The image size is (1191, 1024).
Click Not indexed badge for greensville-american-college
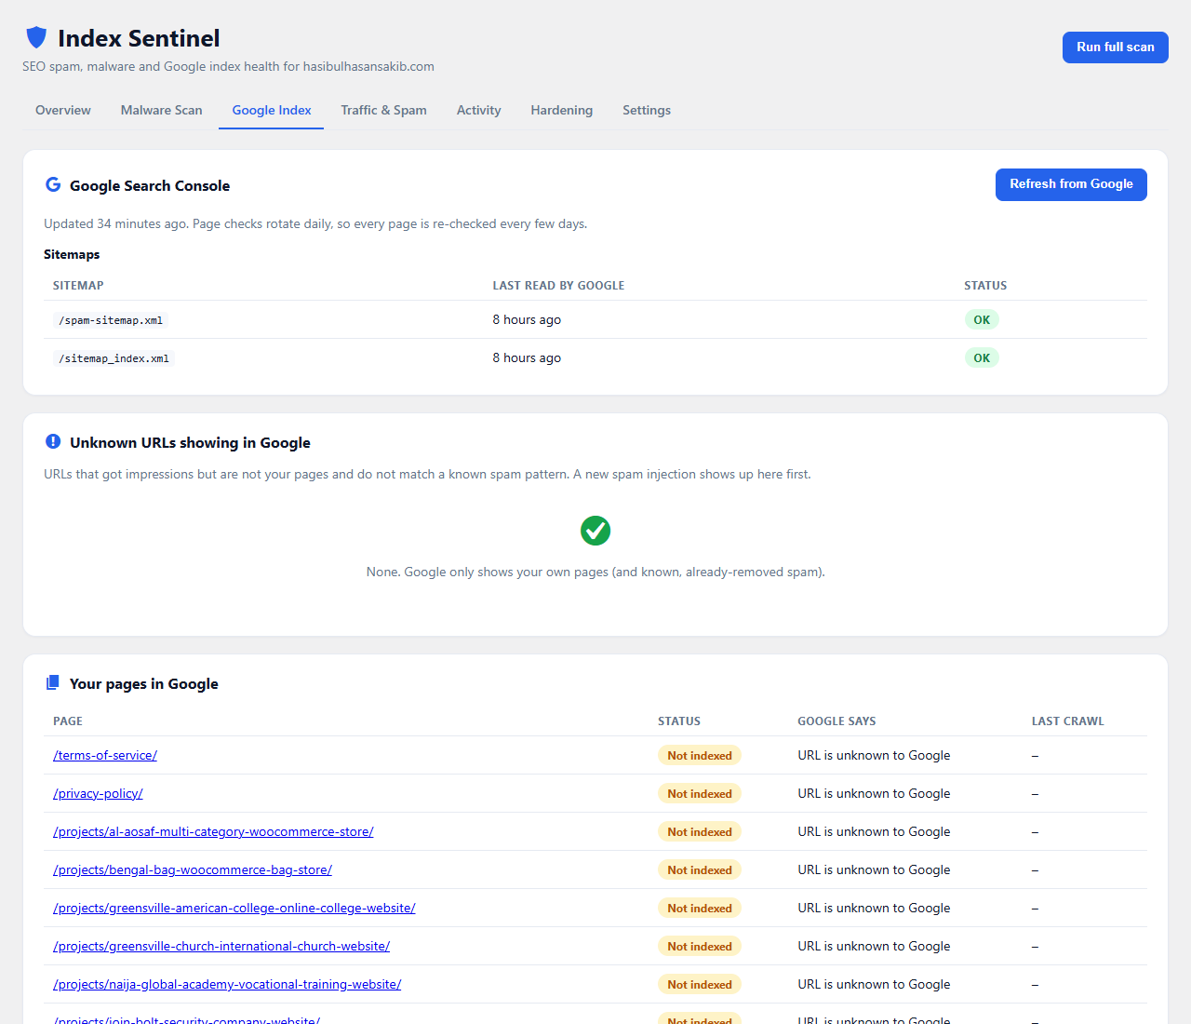(700, 908)
